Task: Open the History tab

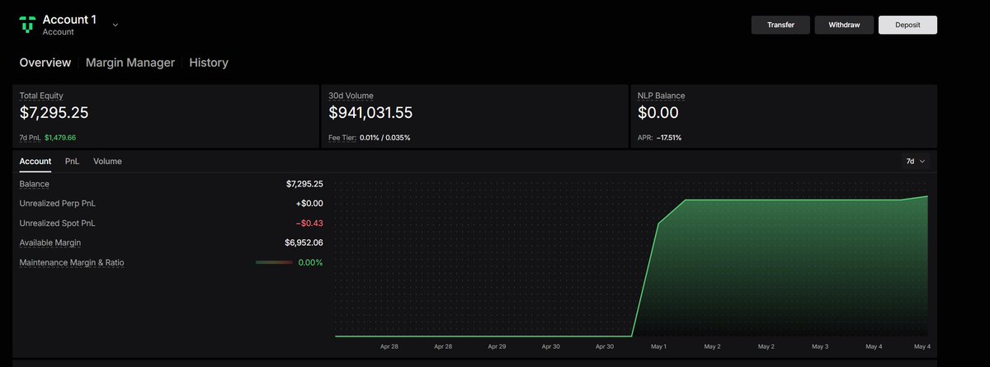Action: tap(209, 63)
